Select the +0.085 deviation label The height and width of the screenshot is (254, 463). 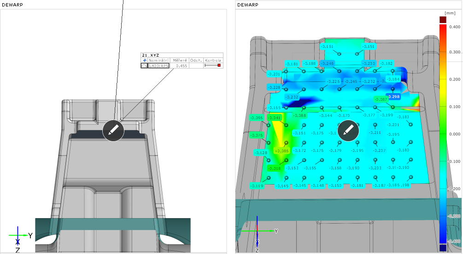(281, 151)
